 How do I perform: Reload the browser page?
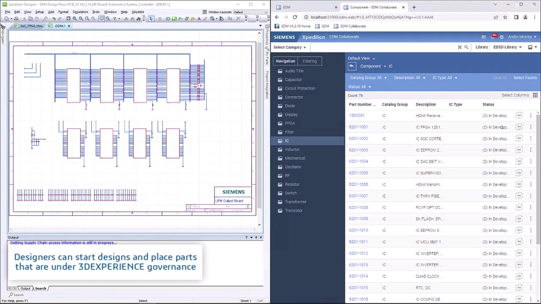tap(295, 17)
